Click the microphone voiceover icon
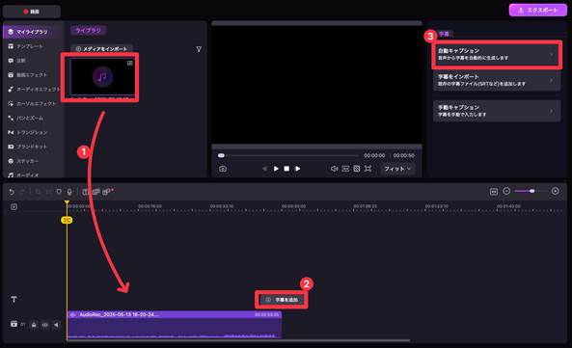 click(x=69, y=192)
